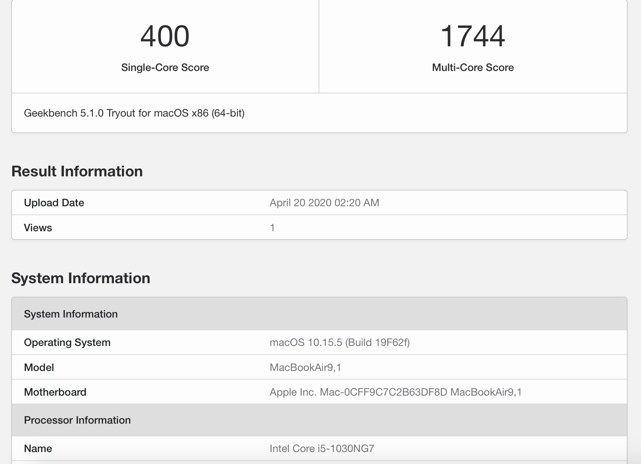Select the Apple Inc. Mac-0CFF9C7C2B63DF8D motherboard value

tap(396, 392)
